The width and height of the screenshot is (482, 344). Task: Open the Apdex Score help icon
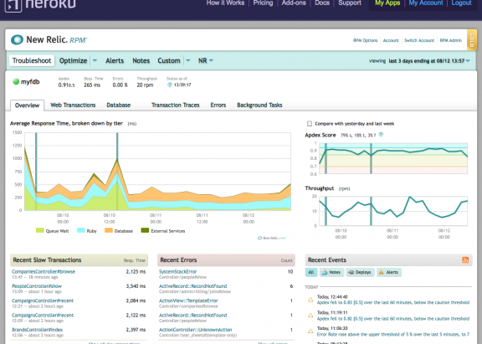[381, 135]
